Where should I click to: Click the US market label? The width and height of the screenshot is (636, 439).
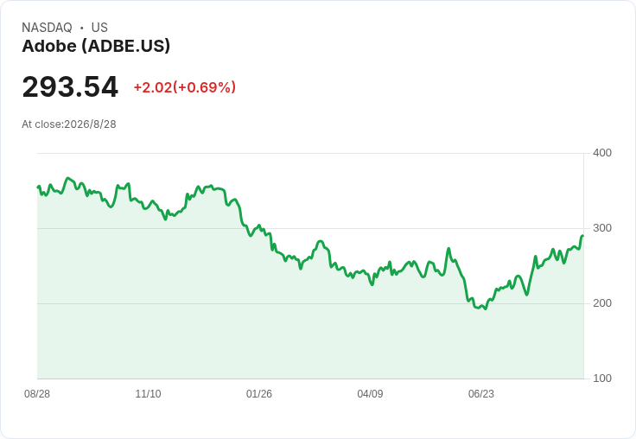click(99, 27)
